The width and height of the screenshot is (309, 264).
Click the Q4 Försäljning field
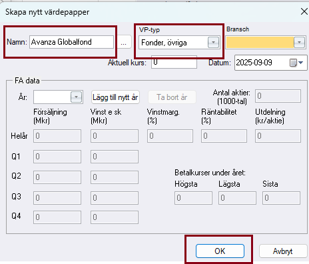coord(57,217)
